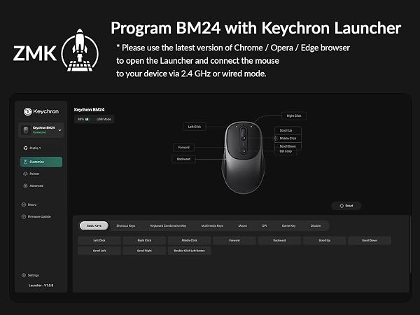This screenshot has height=315, width=420.
Task: Open Profile 1 in the sidebar
Action: coord(35,148)
